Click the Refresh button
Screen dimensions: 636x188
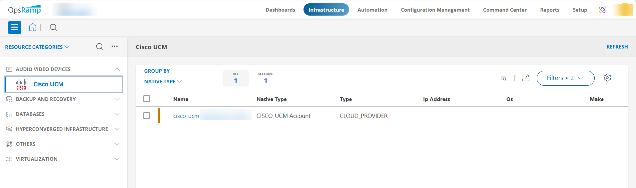coord(617,47)
